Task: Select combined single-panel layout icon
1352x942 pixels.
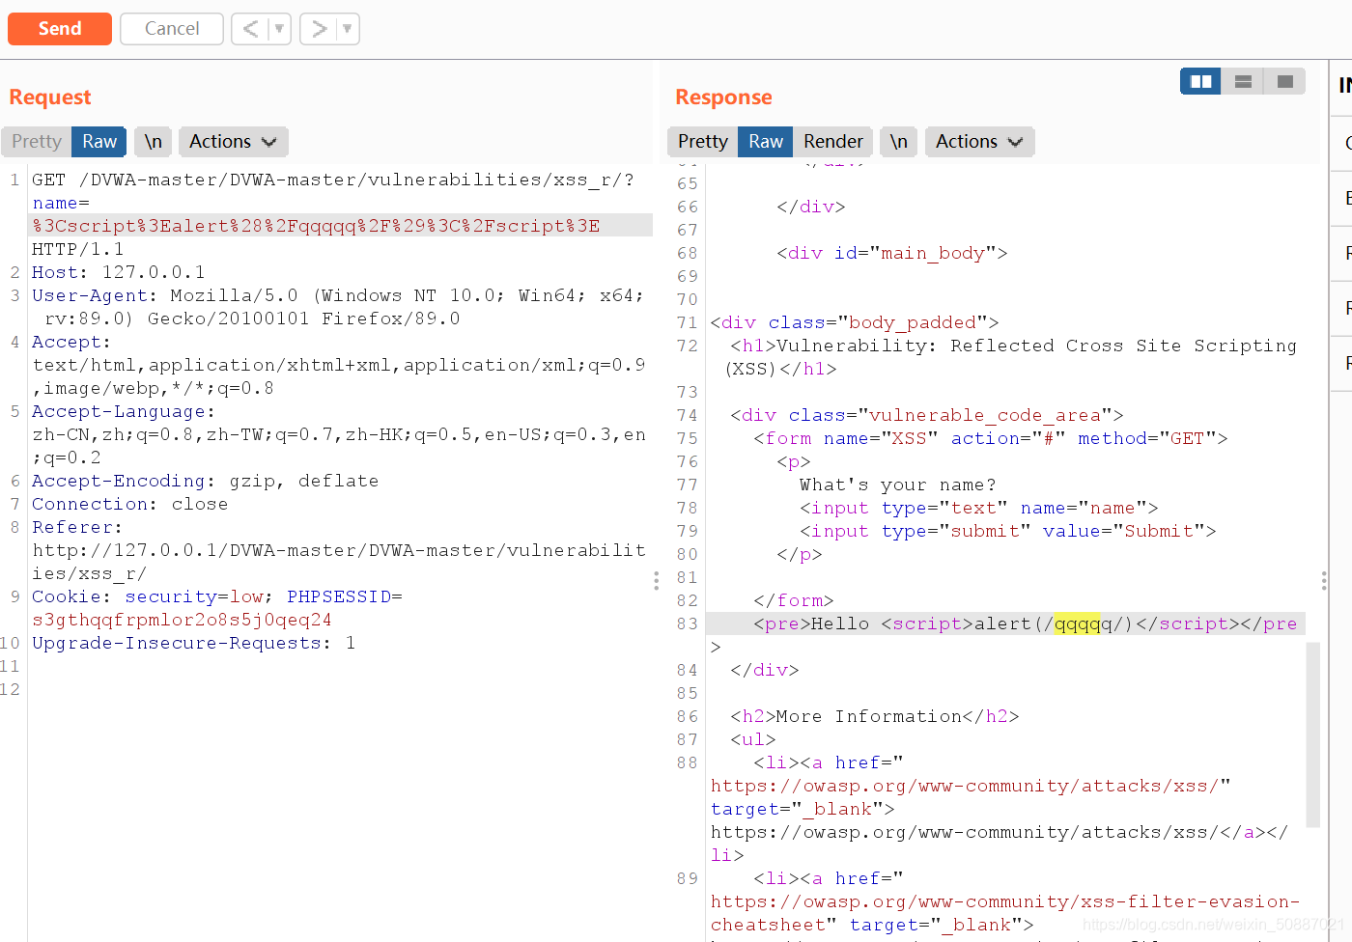Action: tap(1284, 82)
